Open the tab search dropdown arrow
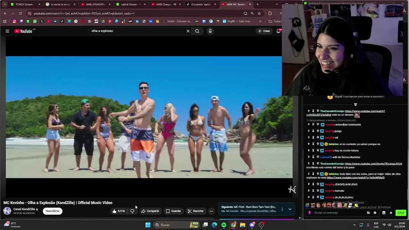 pyautogui.click(x=4, y=4)
